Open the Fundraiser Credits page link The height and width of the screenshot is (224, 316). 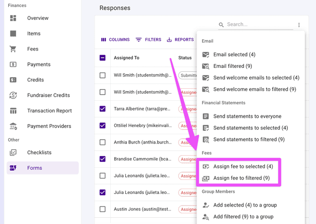click(49, 95)
